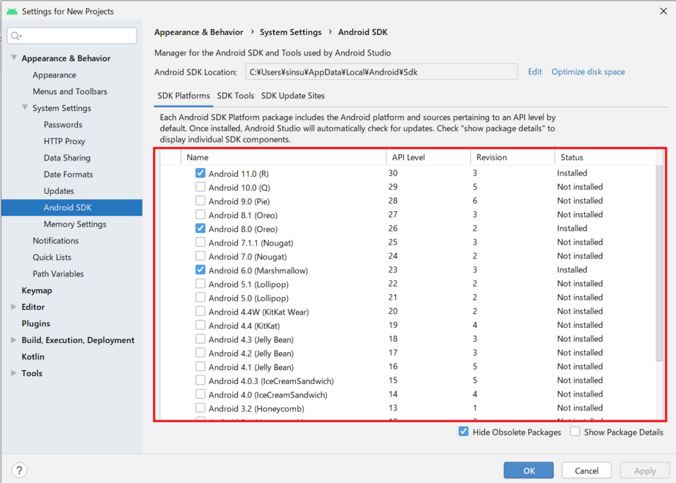
Task: Click Optimize disk space link
Action: [x=588, y=71]
